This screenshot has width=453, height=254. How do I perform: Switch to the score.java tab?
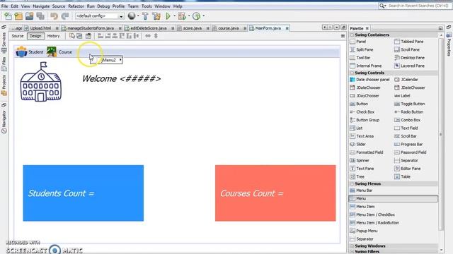coord(193,28)
